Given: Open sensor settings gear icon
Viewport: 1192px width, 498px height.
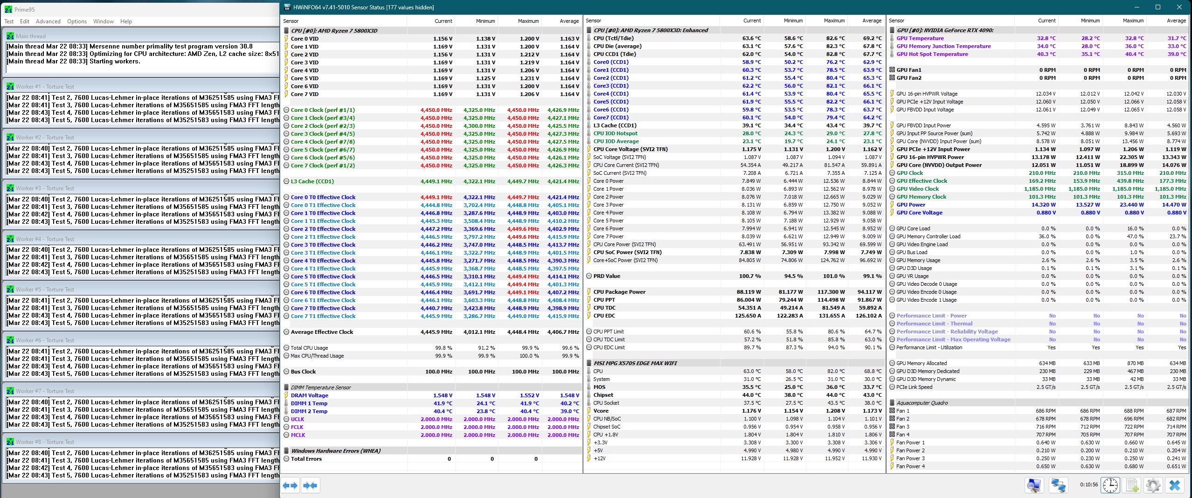Looking at the screenshot, I should point(1153,485).
